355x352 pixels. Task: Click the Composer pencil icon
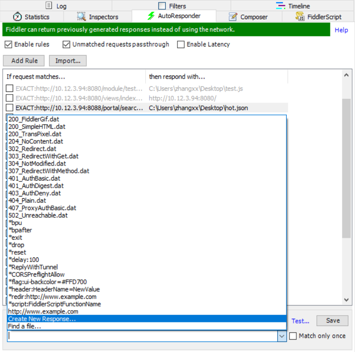coord(233,17)
